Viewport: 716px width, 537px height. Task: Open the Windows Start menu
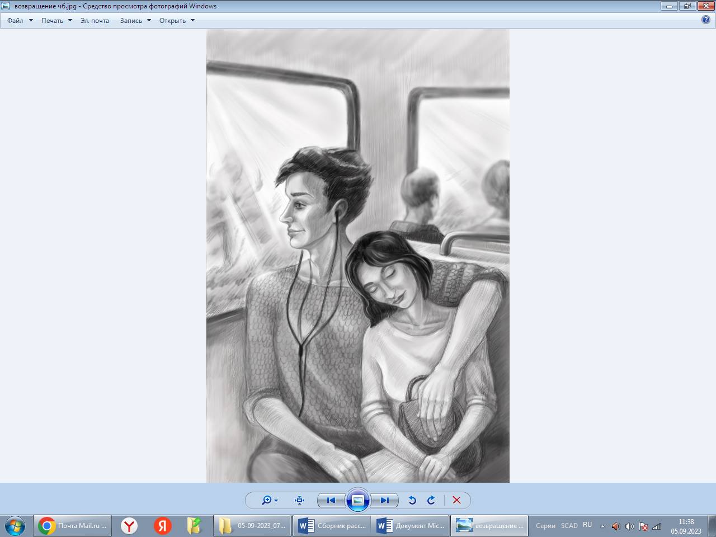tap(15, 526)
